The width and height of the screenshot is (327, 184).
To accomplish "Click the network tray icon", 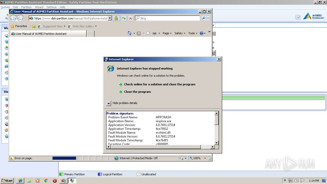I will (290, 181).
